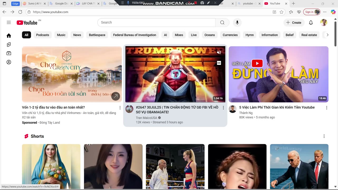This screenshot has width=338, height=190.
Task: Go to the YouTube logo home link
Action: 27,22
